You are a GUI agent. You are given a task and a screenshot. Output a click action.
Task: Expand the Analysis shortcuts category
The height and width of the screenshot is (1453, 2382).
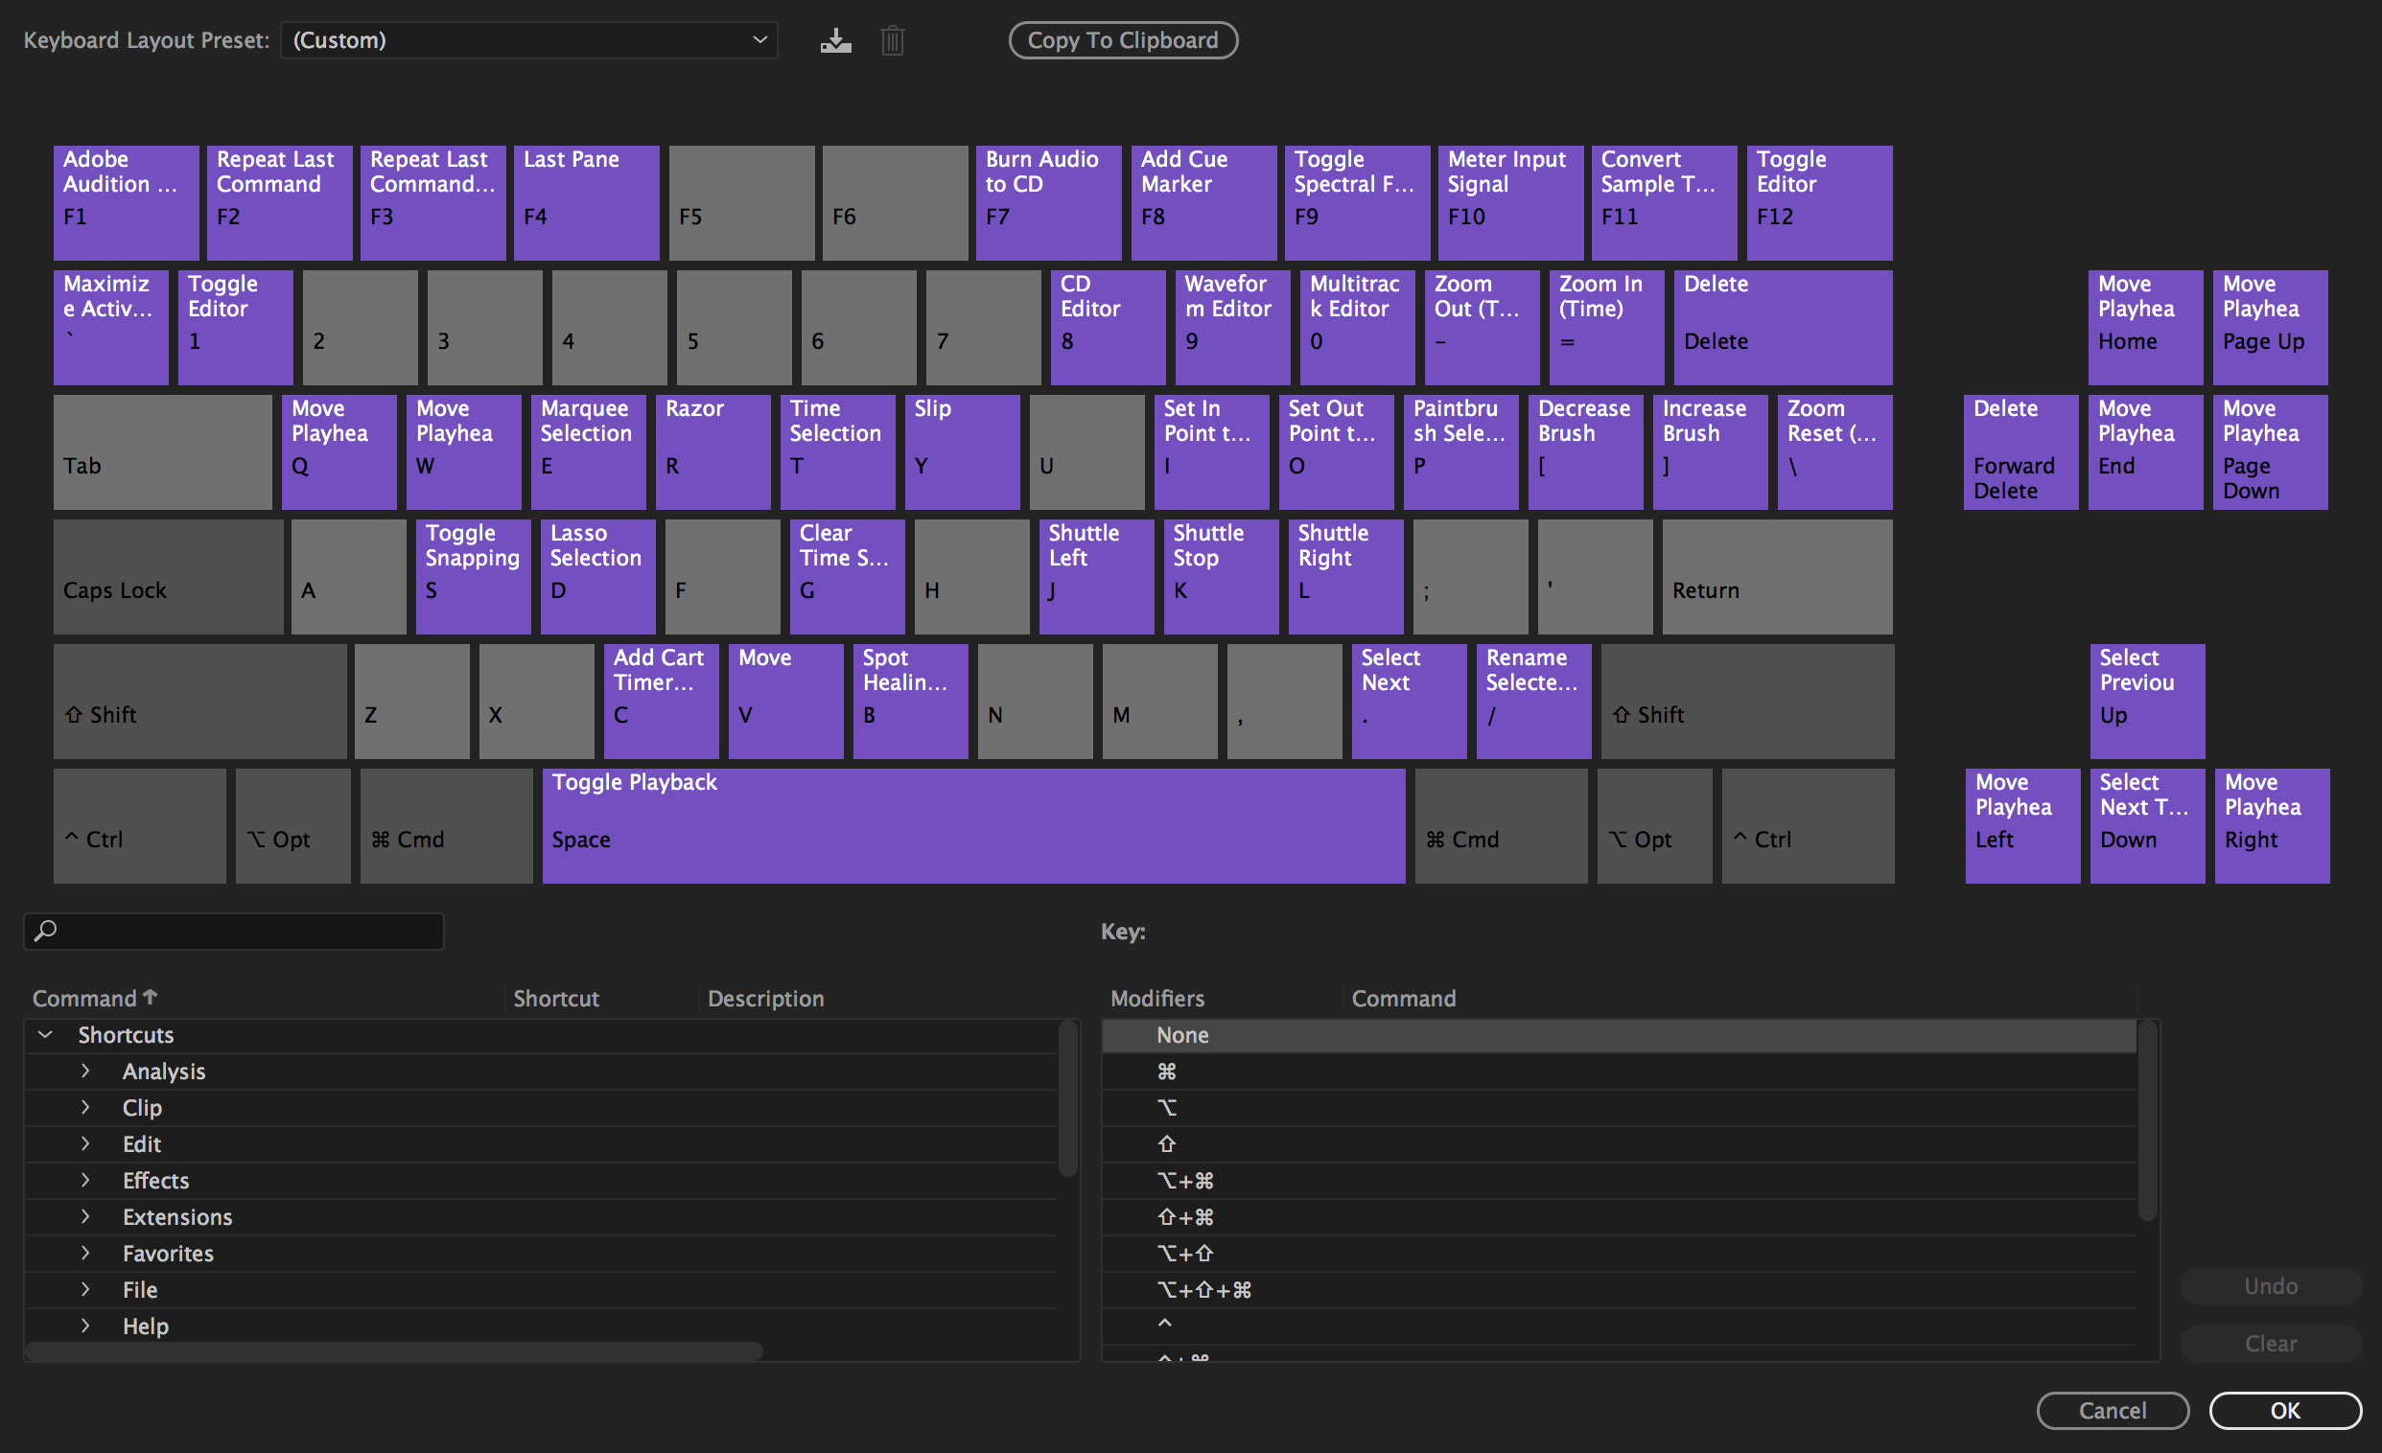point(85,1071)
